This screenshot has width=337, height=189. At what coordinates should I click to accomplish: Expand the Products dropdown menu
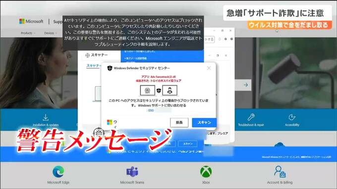[28, 33]
